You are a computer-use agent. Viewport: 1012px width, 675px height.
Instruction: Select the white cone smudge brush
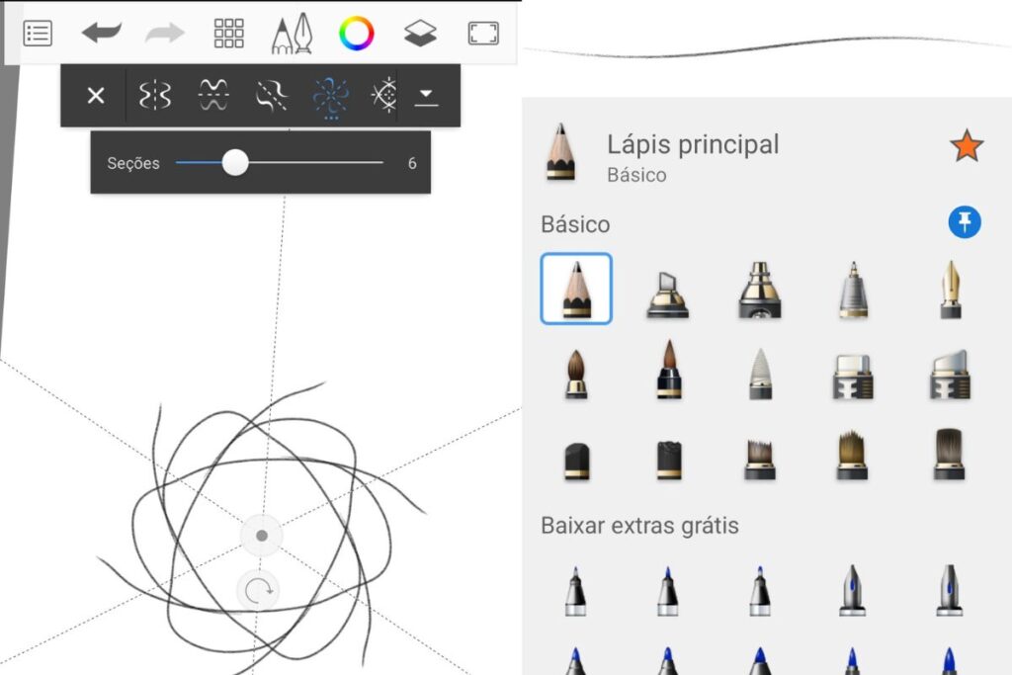[760, 374]
